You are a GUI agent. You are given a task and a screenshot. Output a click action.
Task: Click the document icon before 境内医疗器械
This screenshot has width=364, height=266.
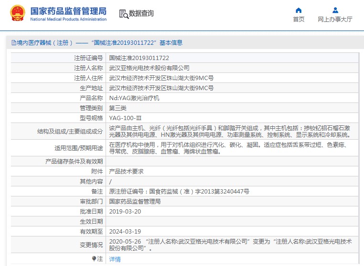coord(14,42)
